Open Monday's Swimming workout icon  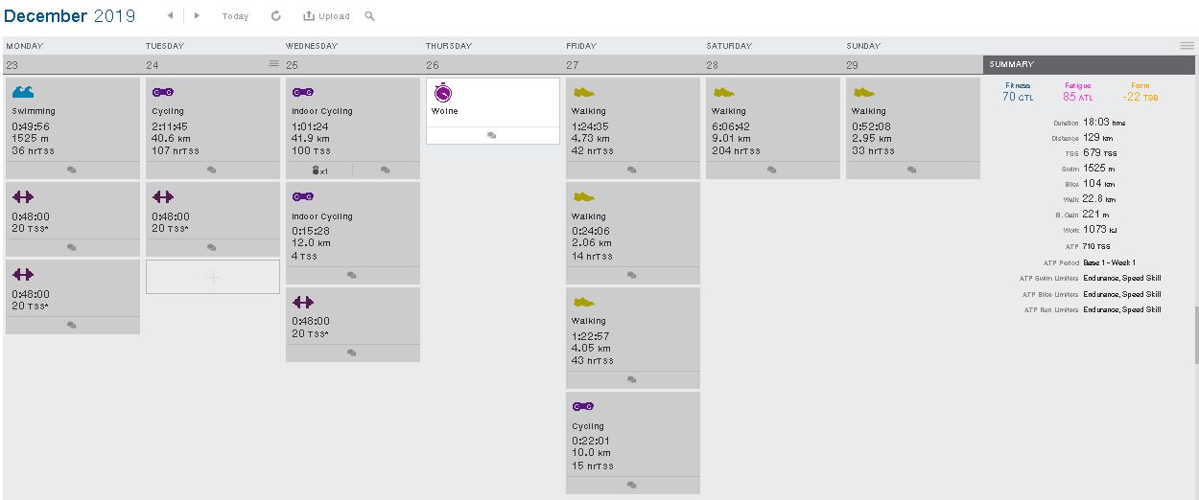click(24, 93)
